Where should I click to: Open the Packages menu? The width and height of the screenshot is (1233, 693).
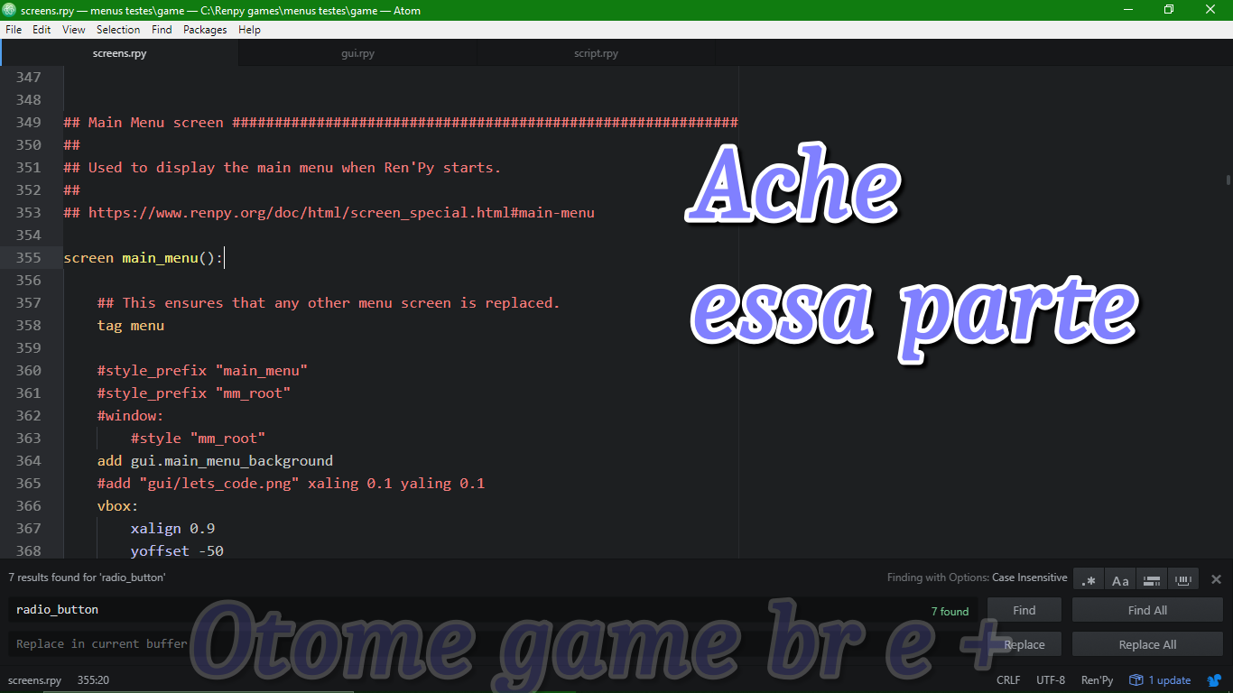(x=205, y=29)
